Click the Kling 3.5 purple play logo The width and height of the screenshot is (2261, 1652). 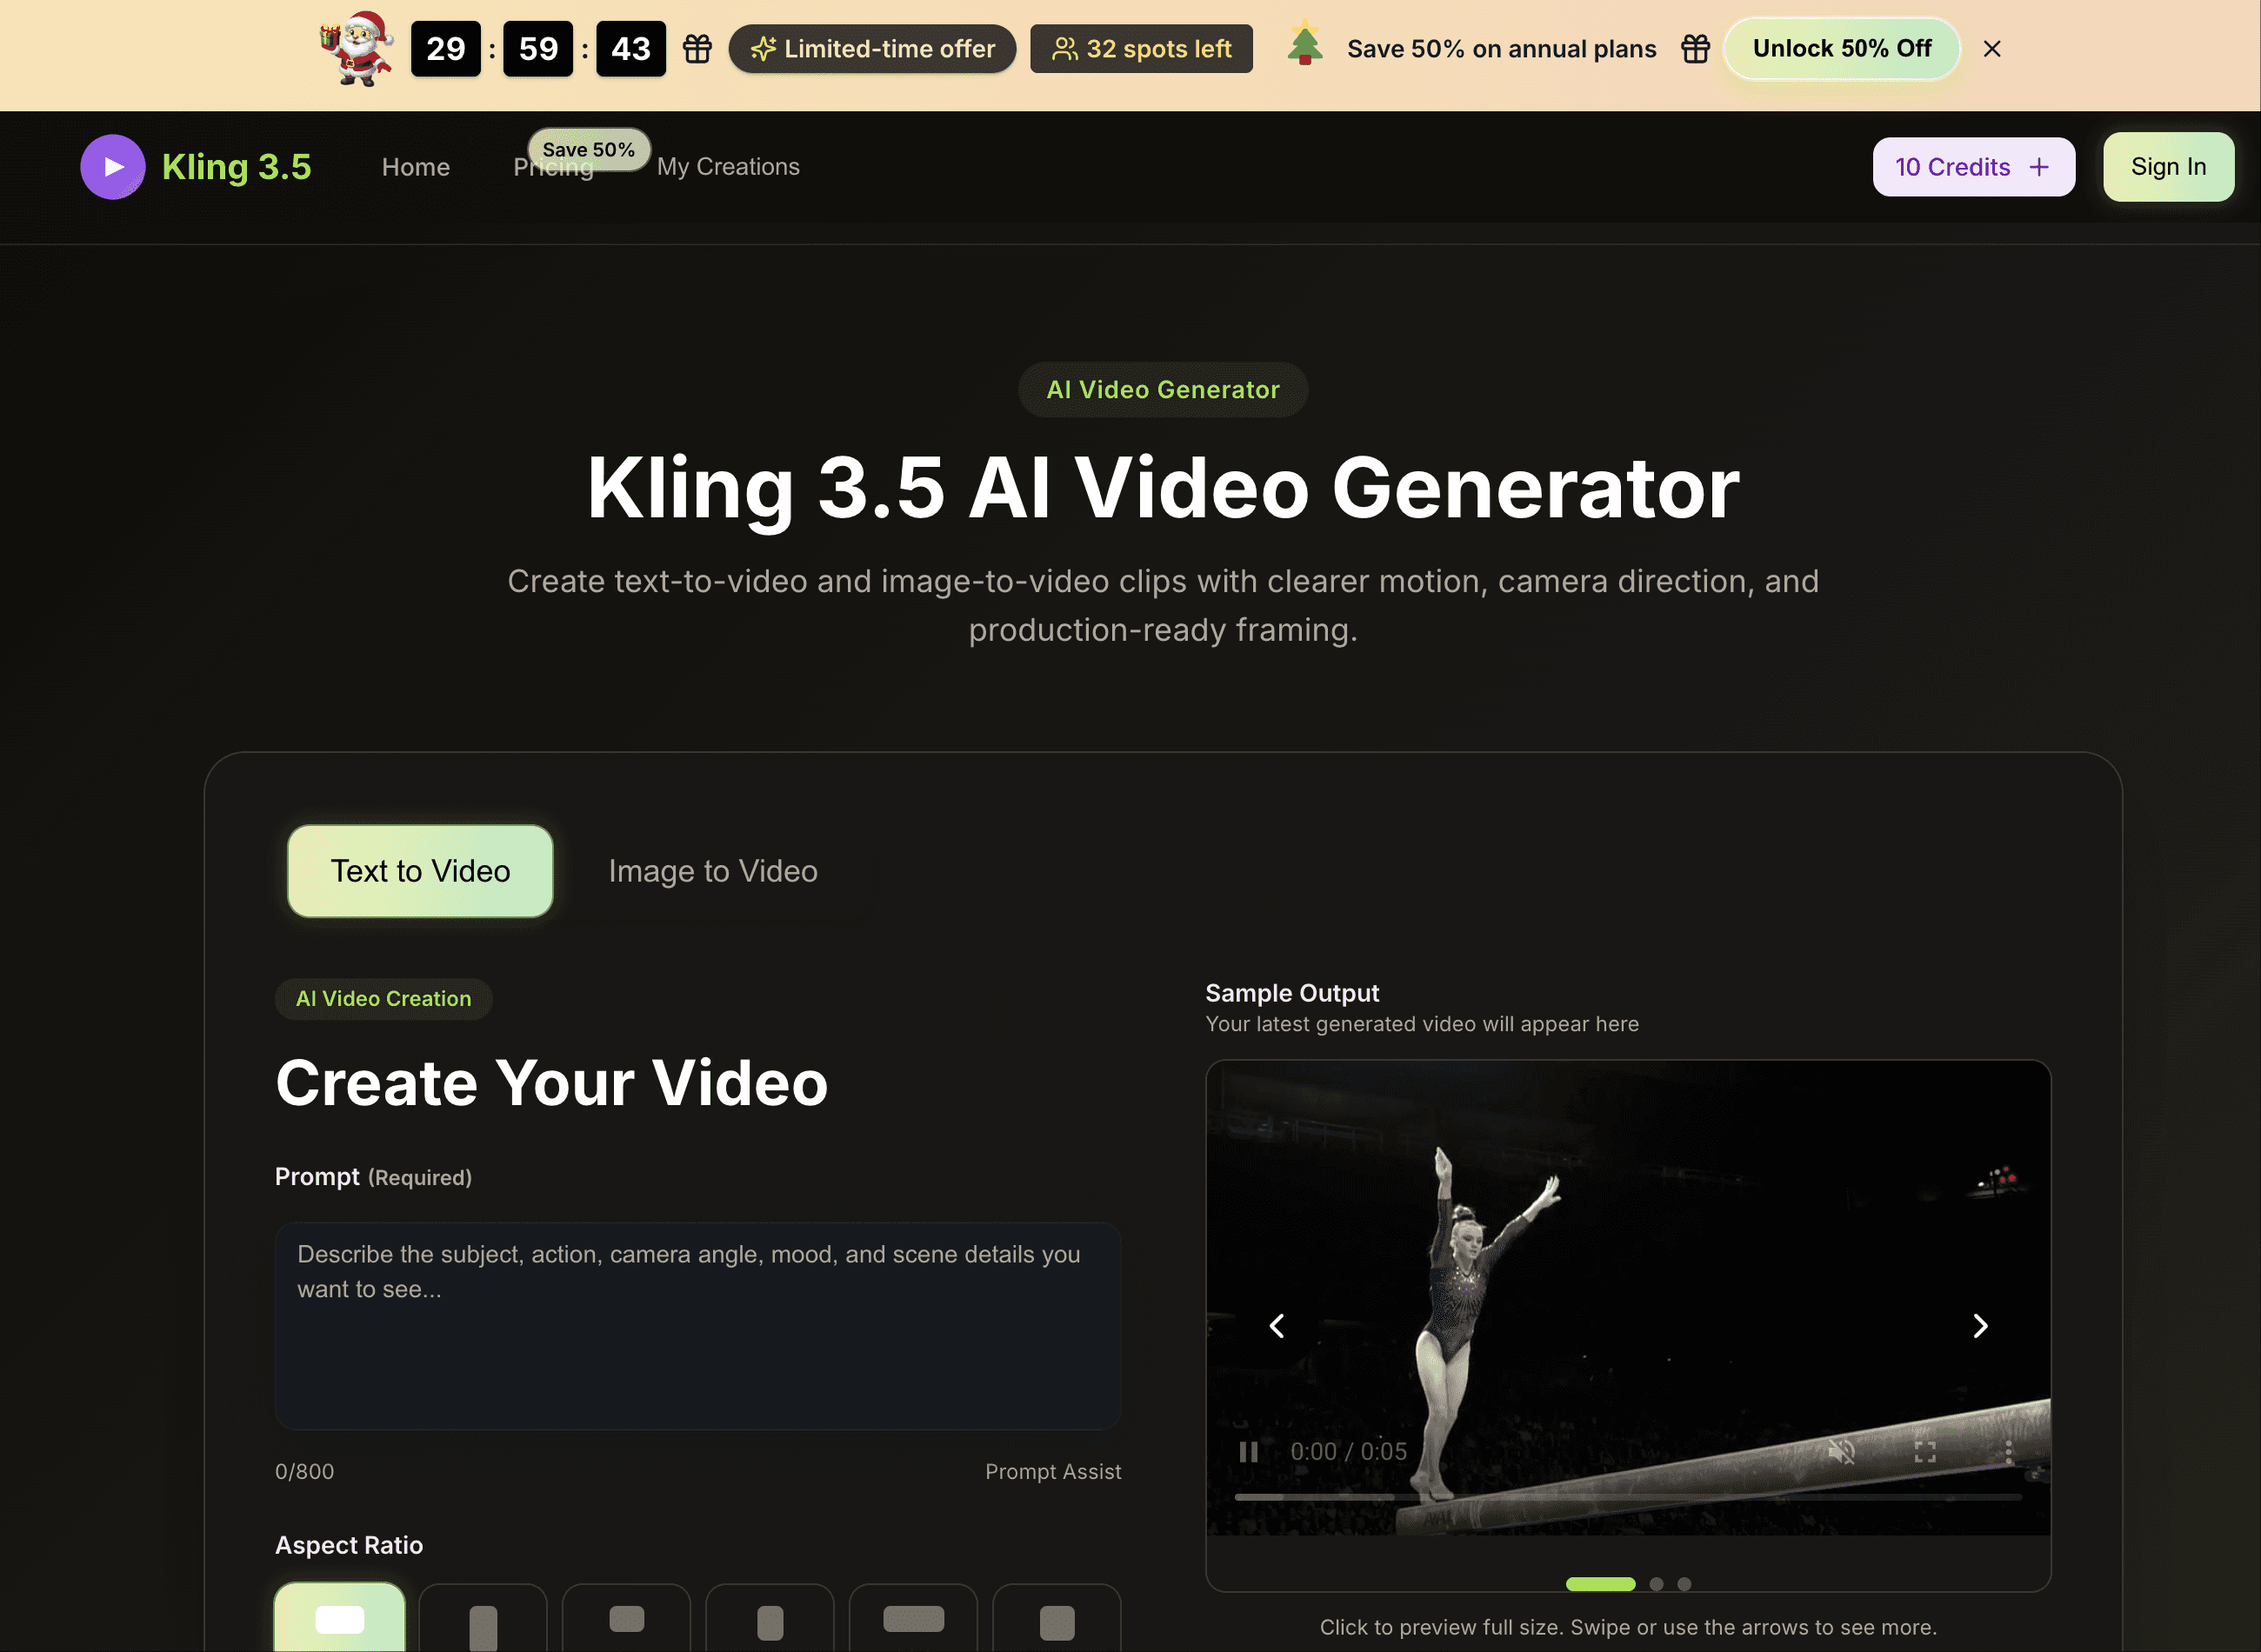pos(112,166)
